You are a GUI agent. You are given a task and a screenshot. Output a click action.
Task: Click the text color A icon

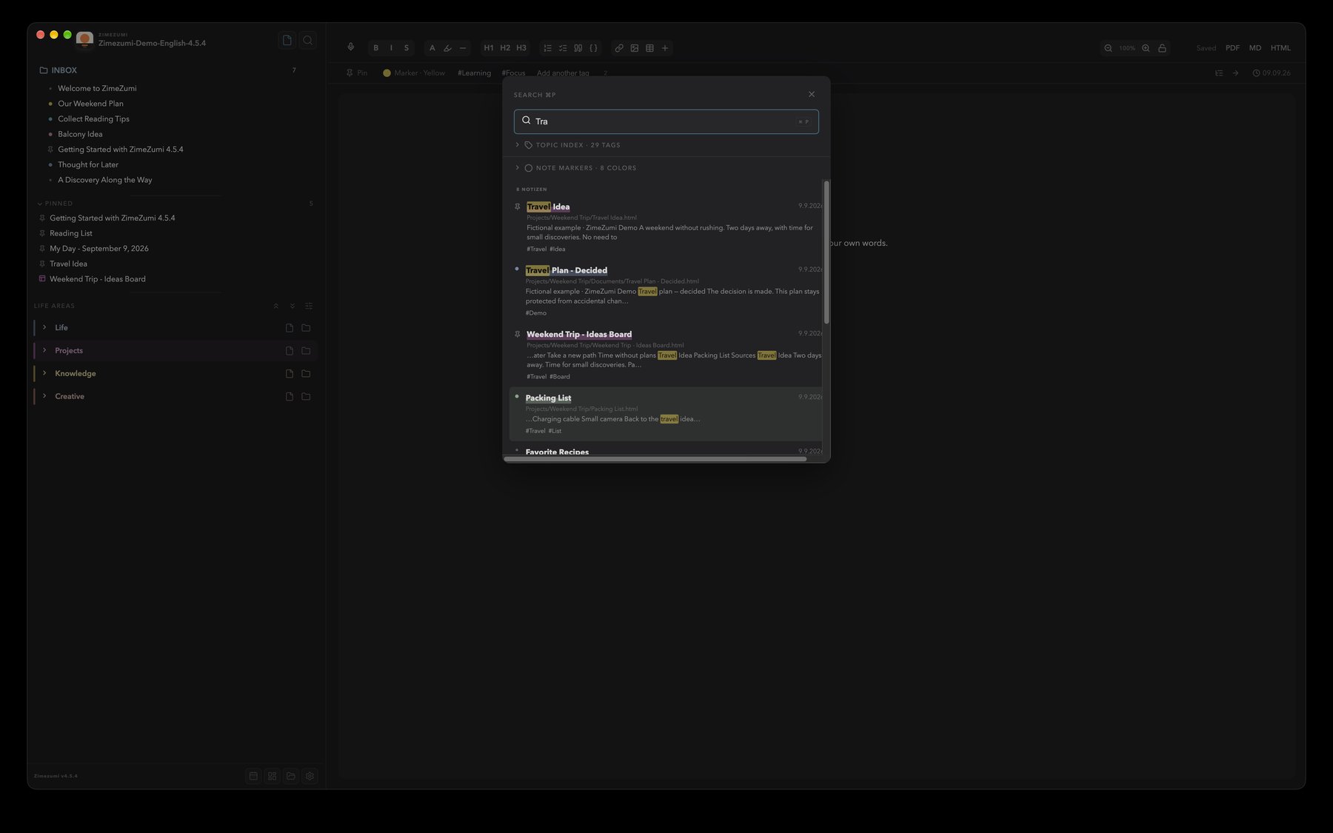432,47
